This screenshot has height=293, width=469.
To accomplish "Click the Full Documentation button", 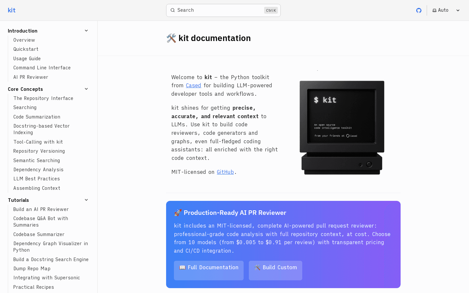I will [x=209, y=270].
